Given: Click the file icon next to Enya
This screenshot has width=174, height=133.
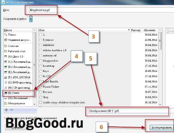Looking at the screenshot, I should (41, 71).
